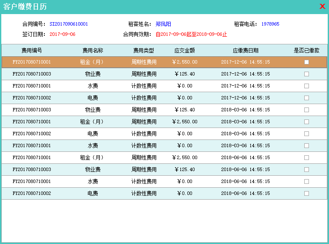Screen dimensions: 329x244
Task: Click the 费用名称 column header
Action: point(93,50)
